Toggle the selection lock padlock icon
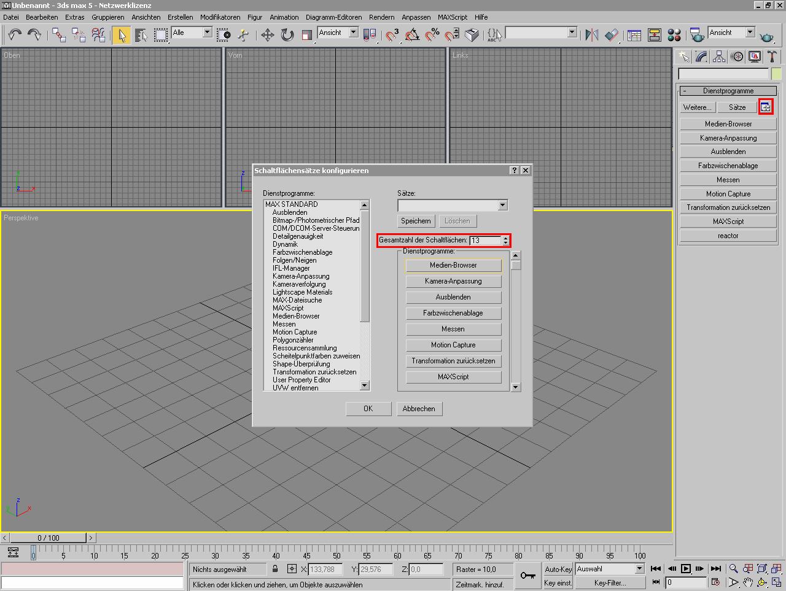The image size is (786, 591). [275, 569]
